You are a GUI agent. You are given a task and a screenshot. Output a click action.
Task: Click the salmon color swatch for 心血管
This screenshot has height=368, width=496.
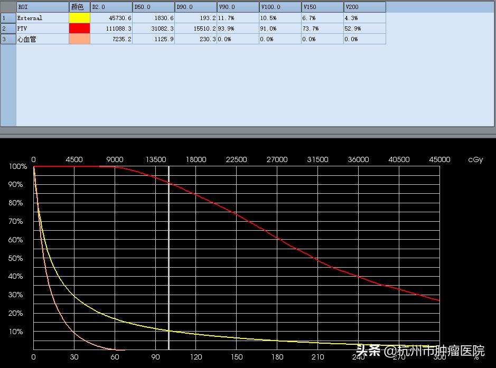click(79, 39)
